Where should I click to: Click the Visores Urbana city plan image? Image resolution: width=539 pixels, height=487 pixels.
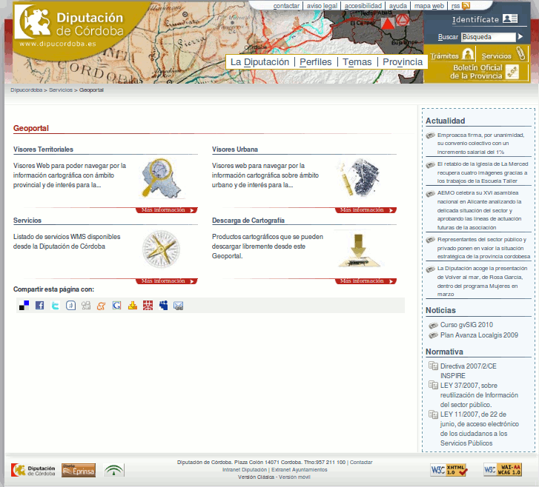click(x=360, y=178)
